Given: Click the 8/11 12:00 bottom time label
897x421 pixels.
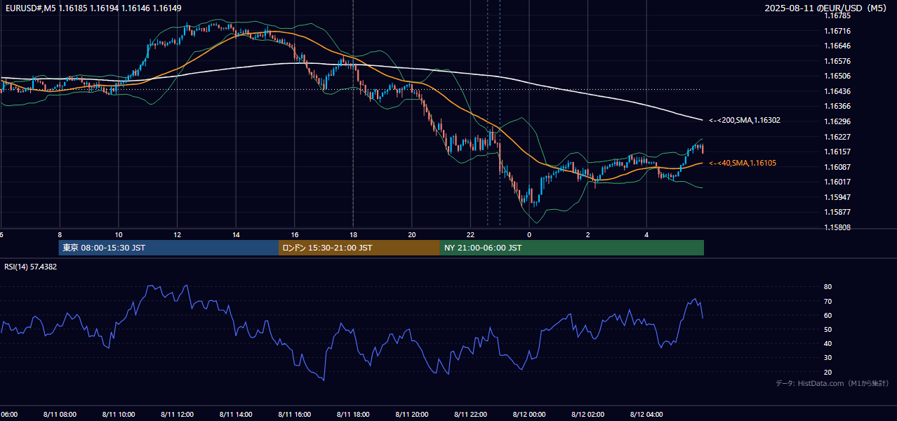Looking at the screenshot, I should pos(177,414).
